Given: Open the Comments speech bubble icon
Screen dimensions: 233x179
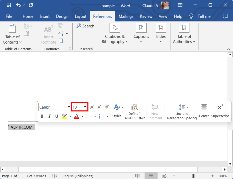Looking at the screenshot, I should click(x=225, y=16).
